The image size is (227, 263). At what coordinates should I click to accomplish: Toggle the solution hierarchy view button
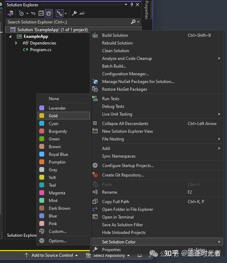tap(59, 13)
